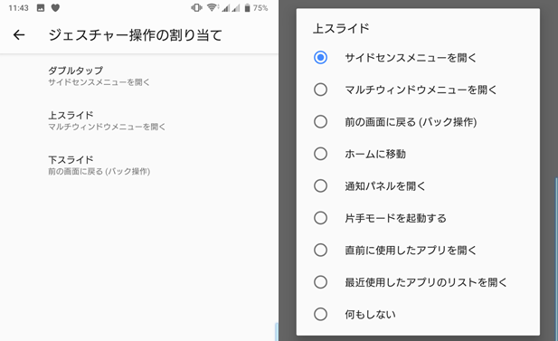Tap the heart icon in status bar
Screen dimensions: 558x341
pyautogui.click(x=55, y=8)
